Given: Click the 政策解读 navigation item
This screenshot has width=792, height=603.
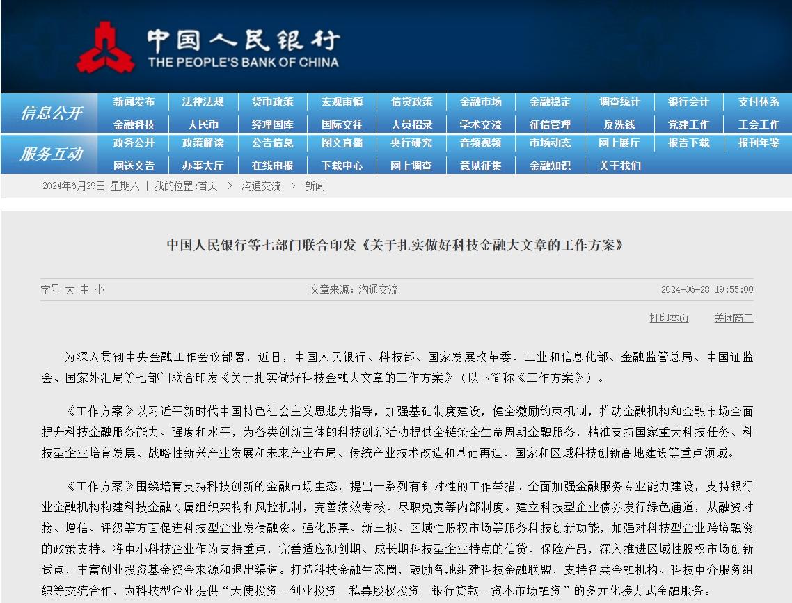Looking at the screenshot, I should click(x=203, y=143).
